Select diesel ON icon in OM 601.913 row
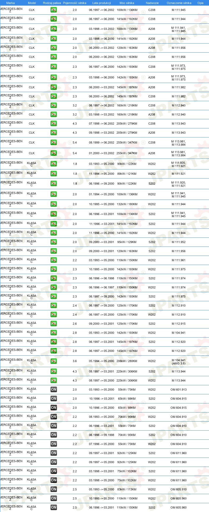This screenshot has width=209, height=512. pyautogui.click(x=54, y=390)
